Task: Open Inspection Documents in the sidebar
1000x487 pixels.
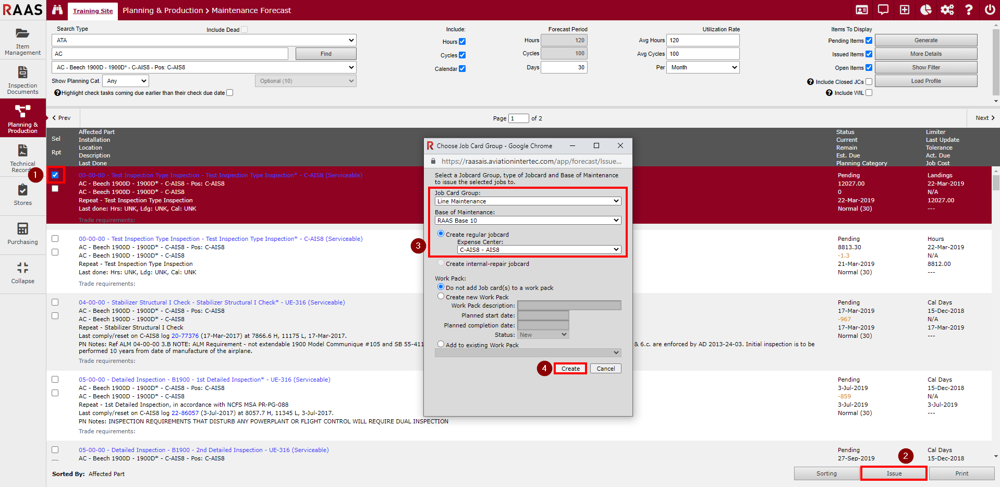Action: pyautogui.click(x=22, y=80)
